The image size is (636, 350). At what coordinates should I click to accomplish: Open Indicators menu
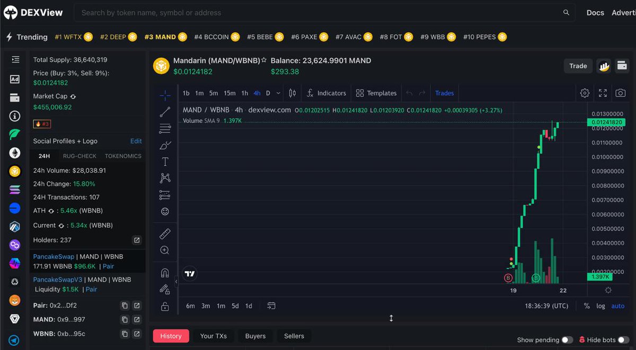point(326,93)
